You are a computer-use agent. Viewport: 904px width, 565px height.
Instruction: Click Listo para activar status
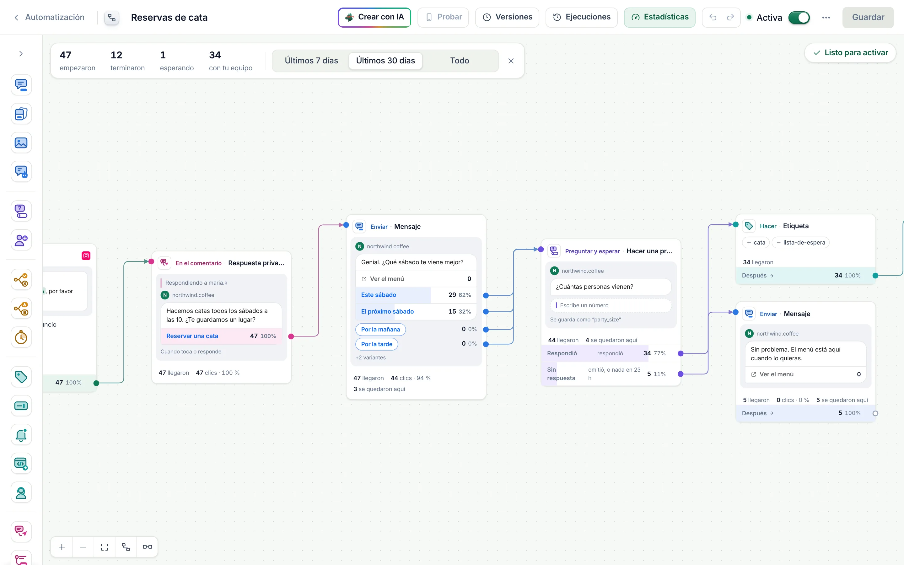click(851, 53)
